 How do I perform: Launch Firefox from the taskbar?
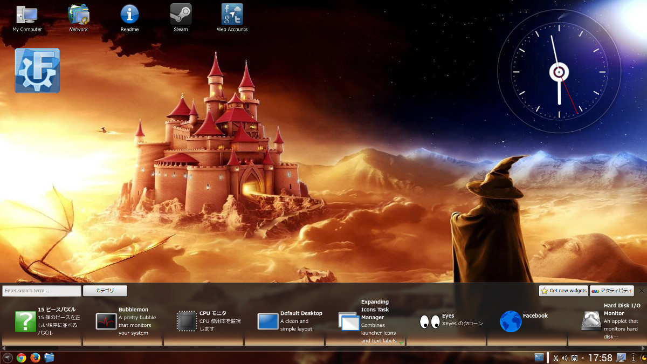tap(36, 358)
